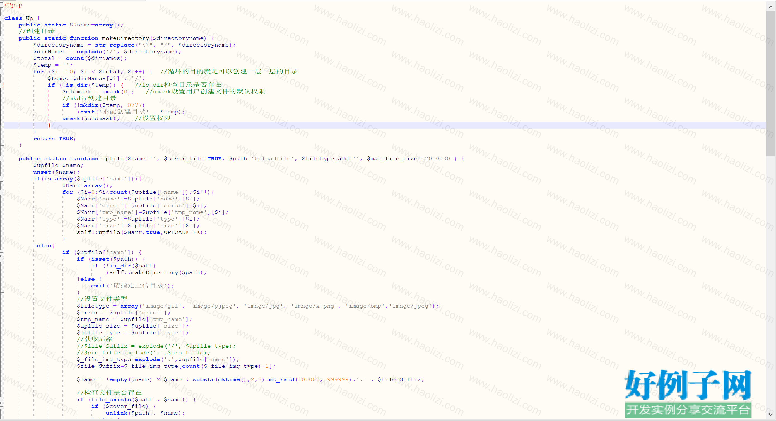Click the "$path='Uploadfile'" parameter
776x421 pixels.
(x=261, y=159)
